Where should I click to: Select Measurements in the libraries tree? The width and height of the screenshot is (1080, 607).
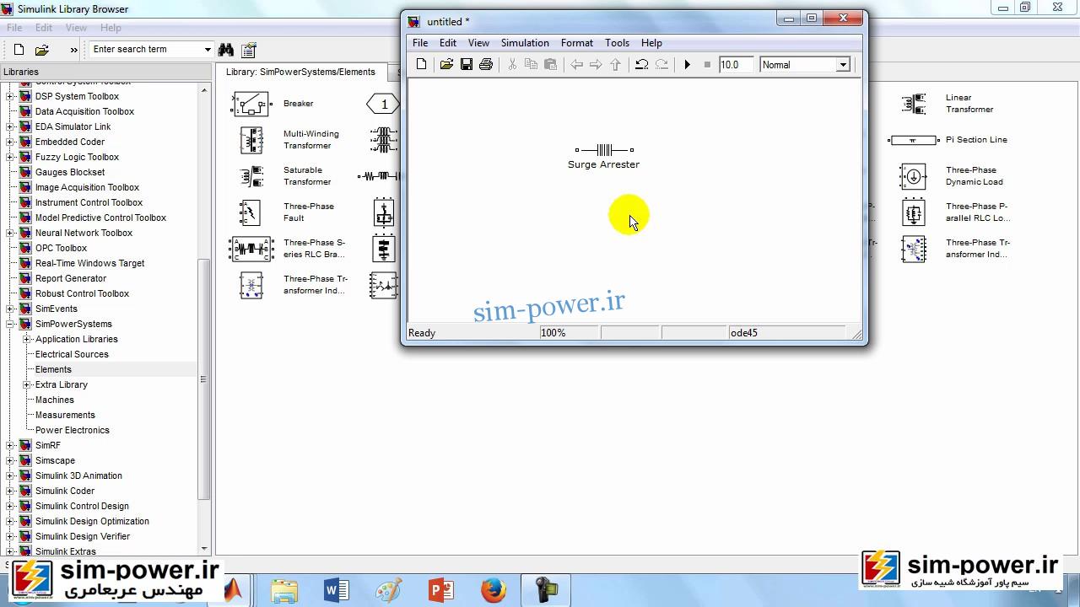[65, 415]
